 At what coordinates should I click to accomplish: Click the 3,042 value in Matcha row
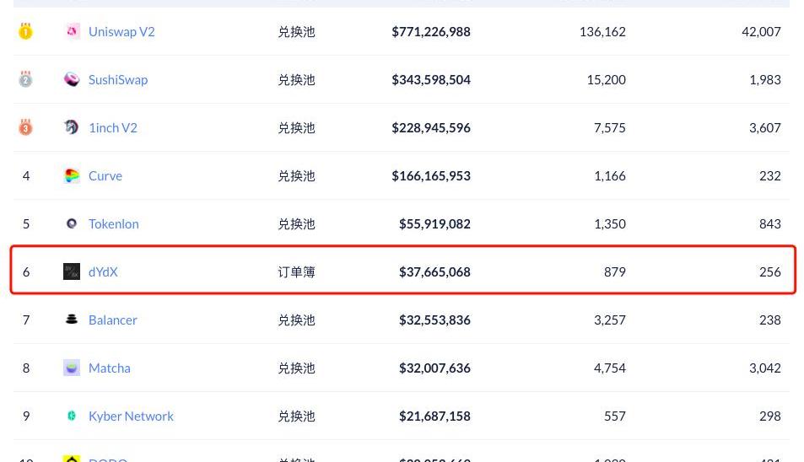click(x=765, y=368)
